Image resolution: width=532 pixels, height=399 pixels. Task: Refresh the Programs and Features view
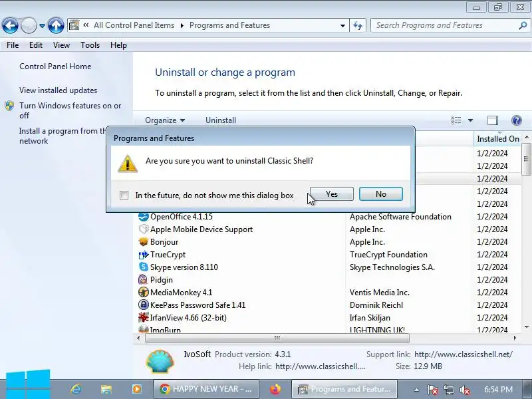358,25
